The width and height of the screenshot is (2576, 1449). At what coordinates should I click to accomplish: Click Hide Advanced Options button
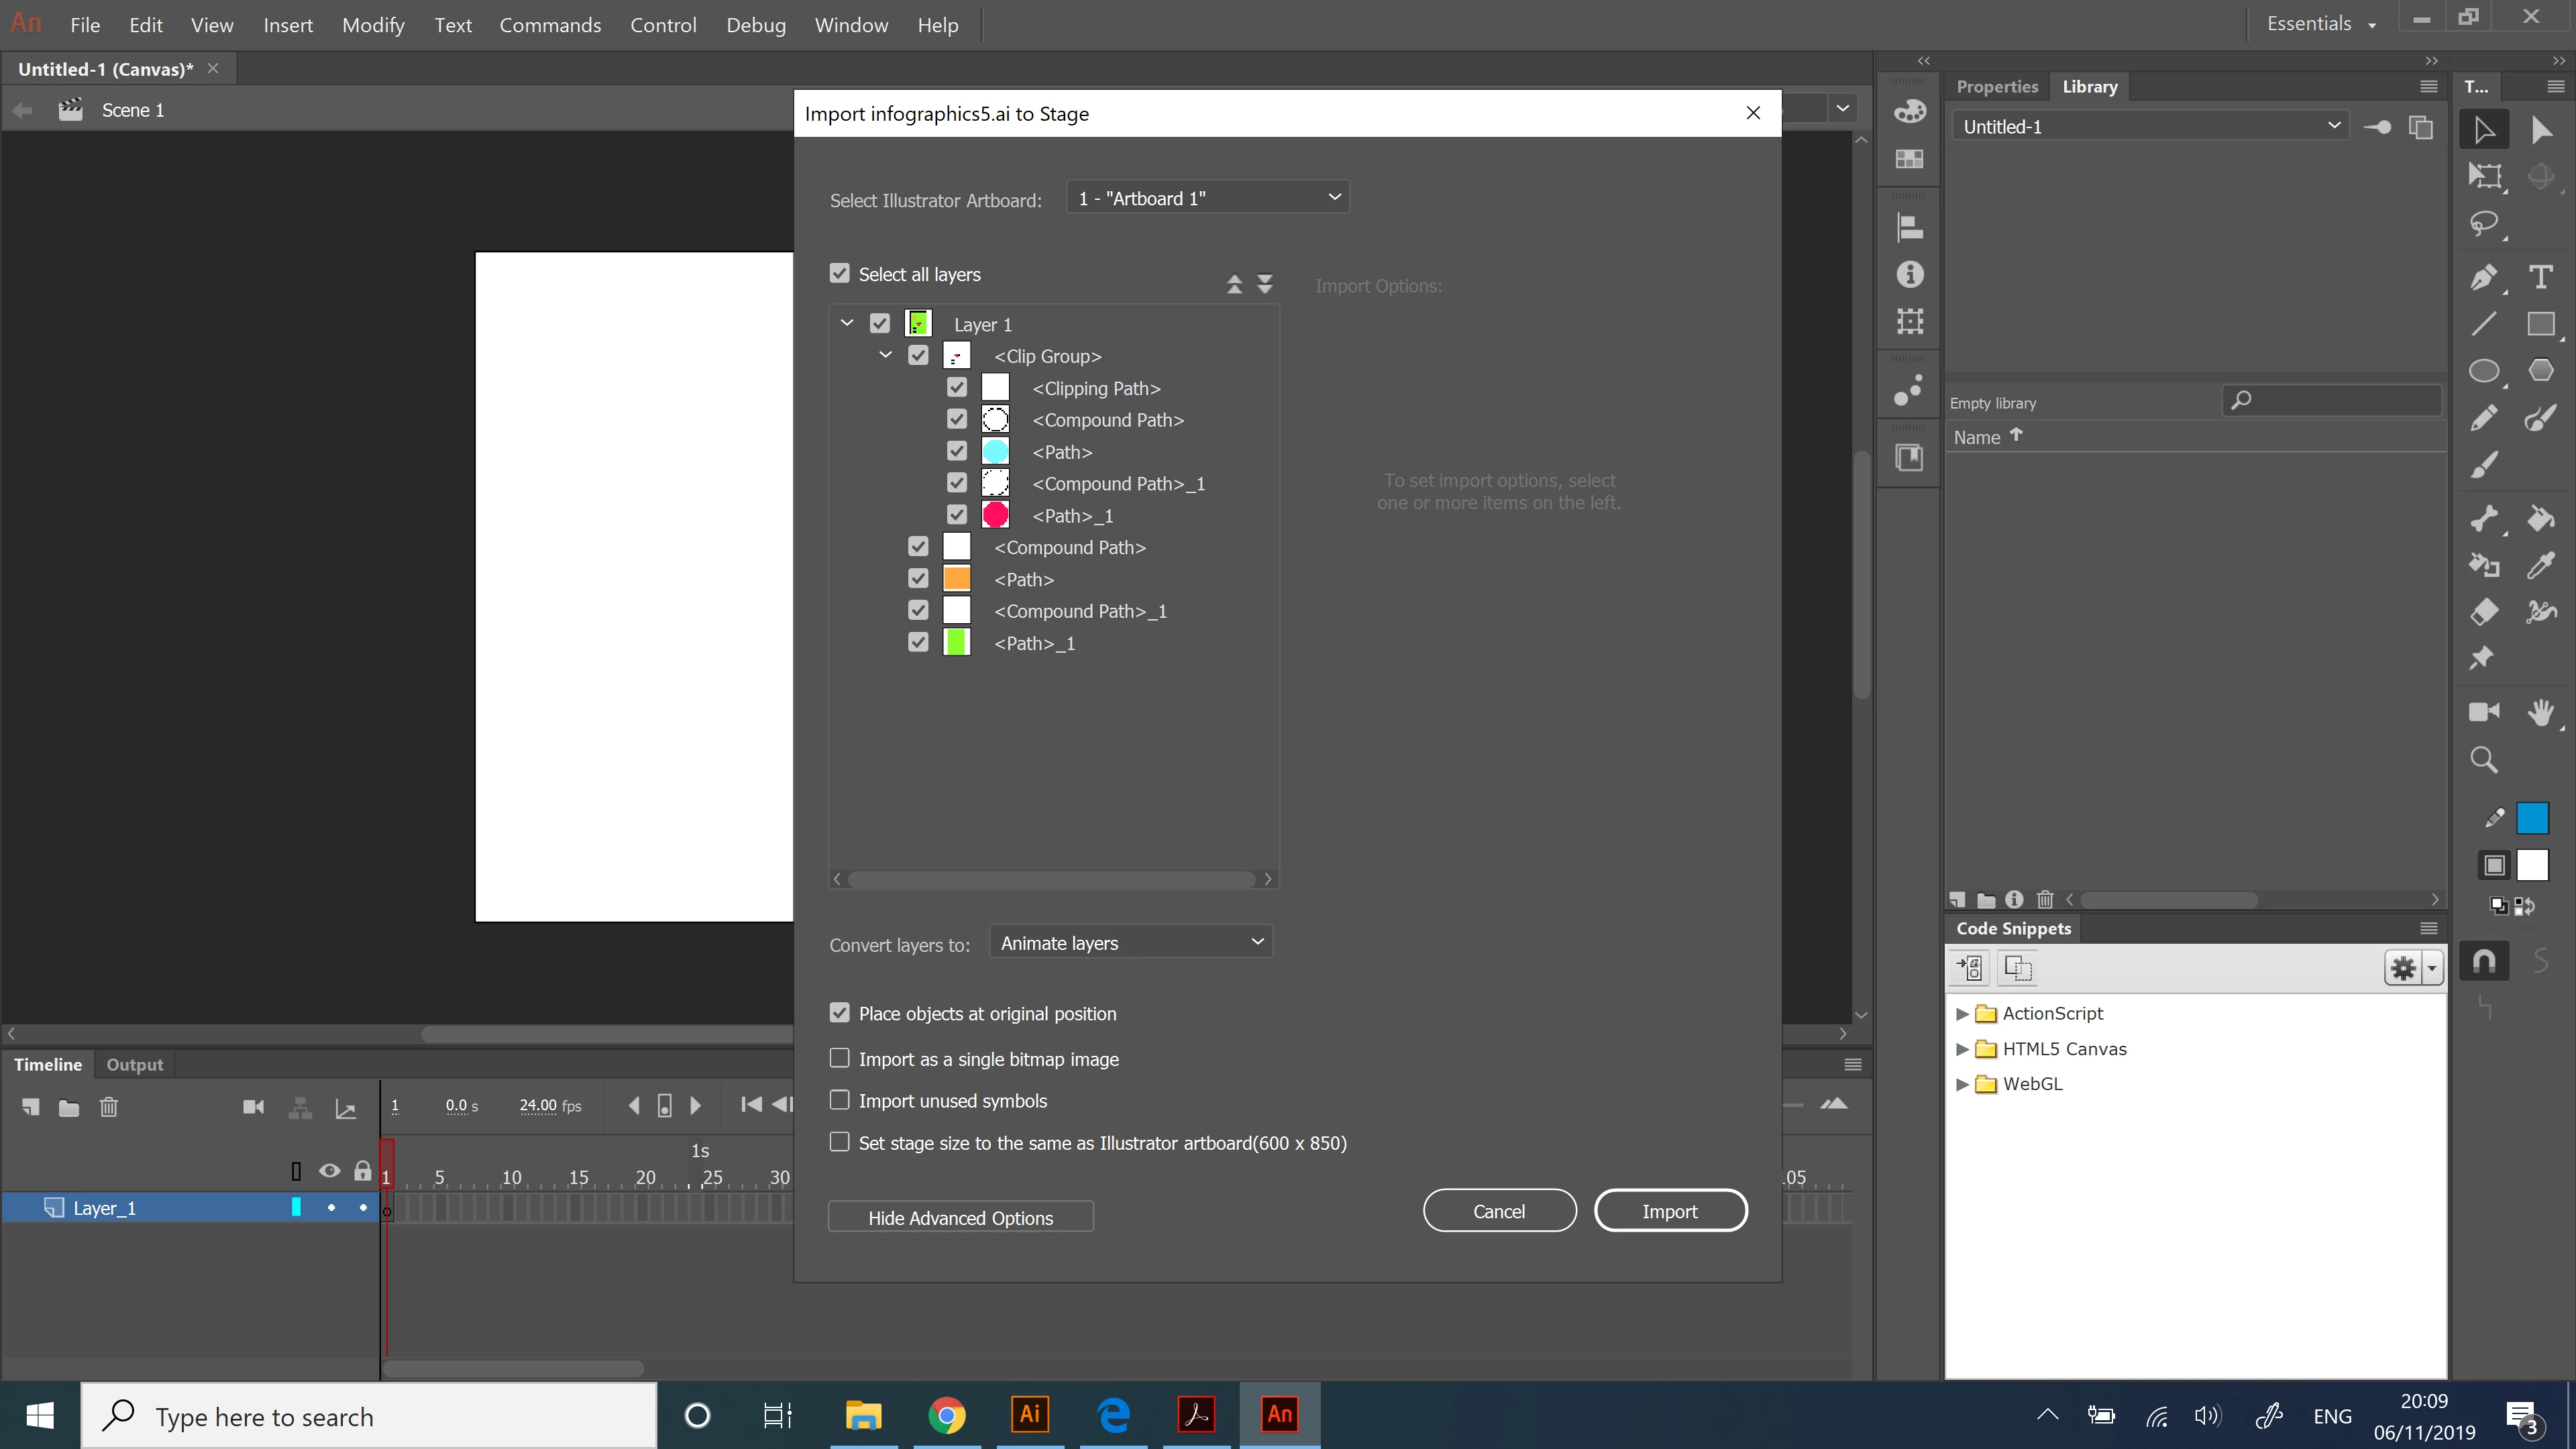(x=960, y=1217)
